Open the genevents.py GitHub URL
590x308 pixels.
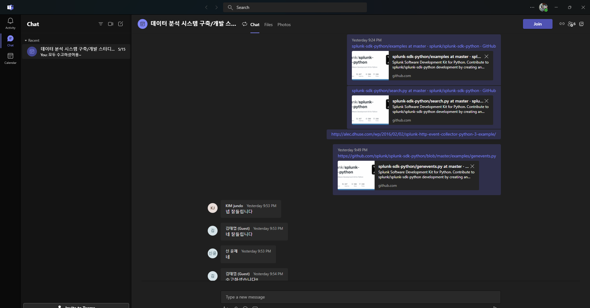[x=417, y=156]
